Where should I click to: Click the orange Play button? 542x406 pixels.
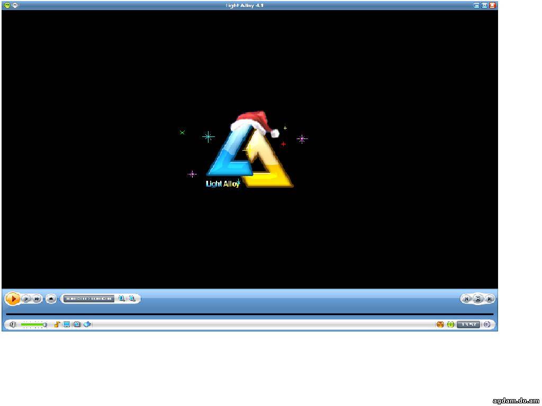coord(13,298)
